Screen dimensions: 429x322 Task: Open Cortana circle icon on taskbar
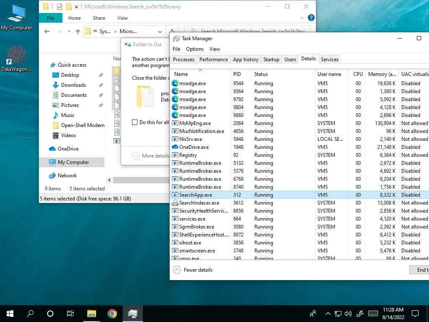click(x=50, y=314)
